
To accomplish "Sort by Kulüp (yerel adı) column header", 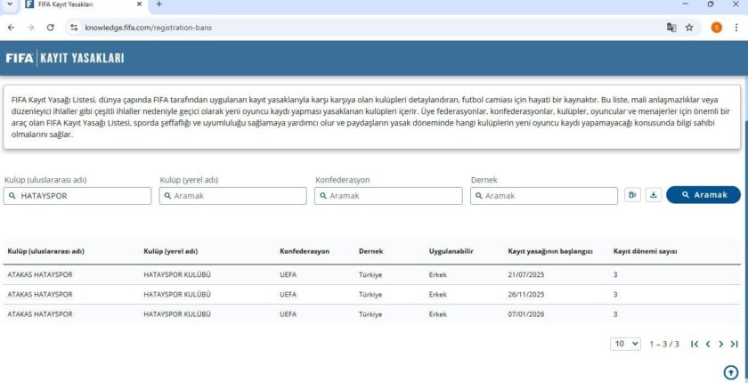I will pyautogui.click(x=171, y=251).
